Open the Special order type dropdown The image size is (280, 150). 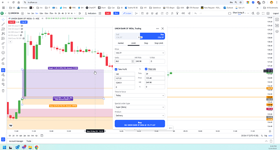point(140,107)
